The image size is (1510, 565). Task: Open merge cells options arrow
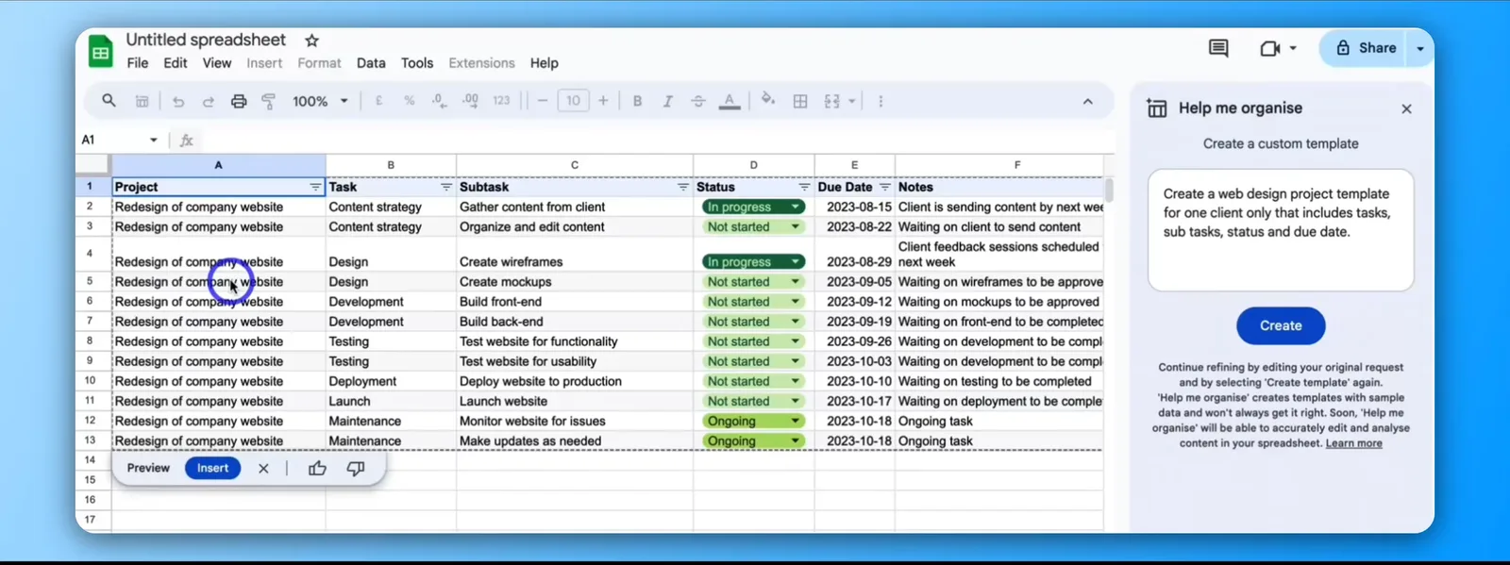coord(851,101)
